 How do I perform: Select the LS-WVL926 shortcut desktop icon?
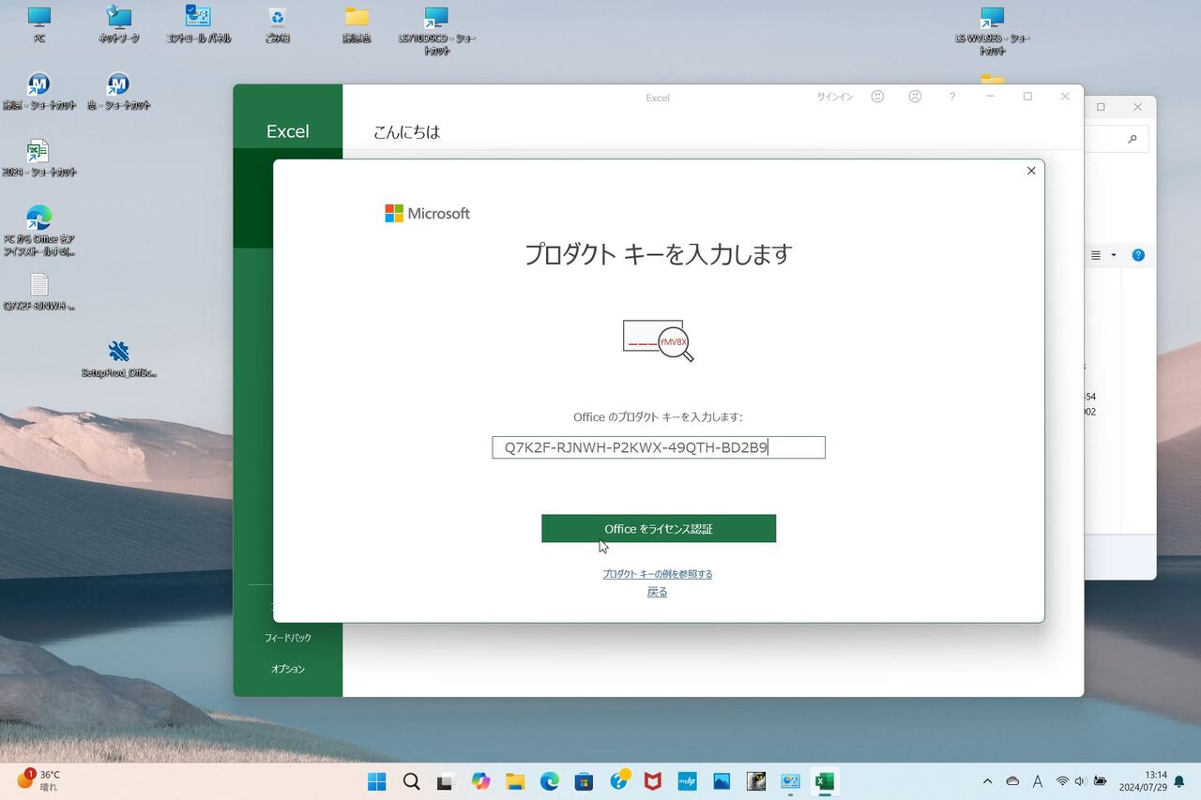point(993,31)
